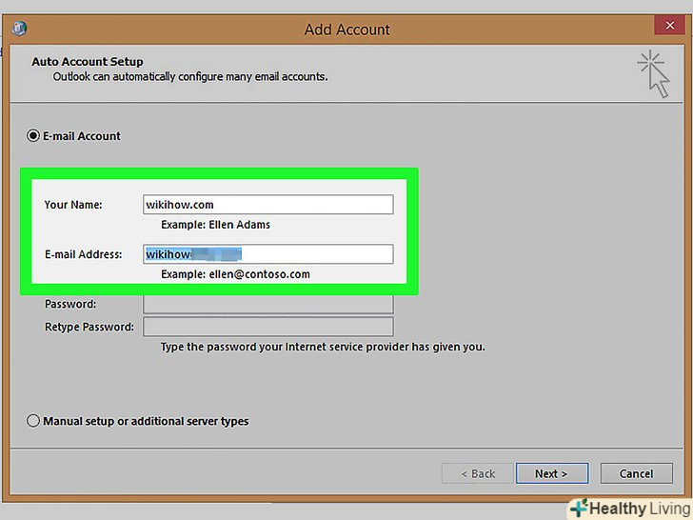Viewport: 693px width, 520px height.
Task: Click the wizard cursor icon in header
Action: tap(654, 74)
